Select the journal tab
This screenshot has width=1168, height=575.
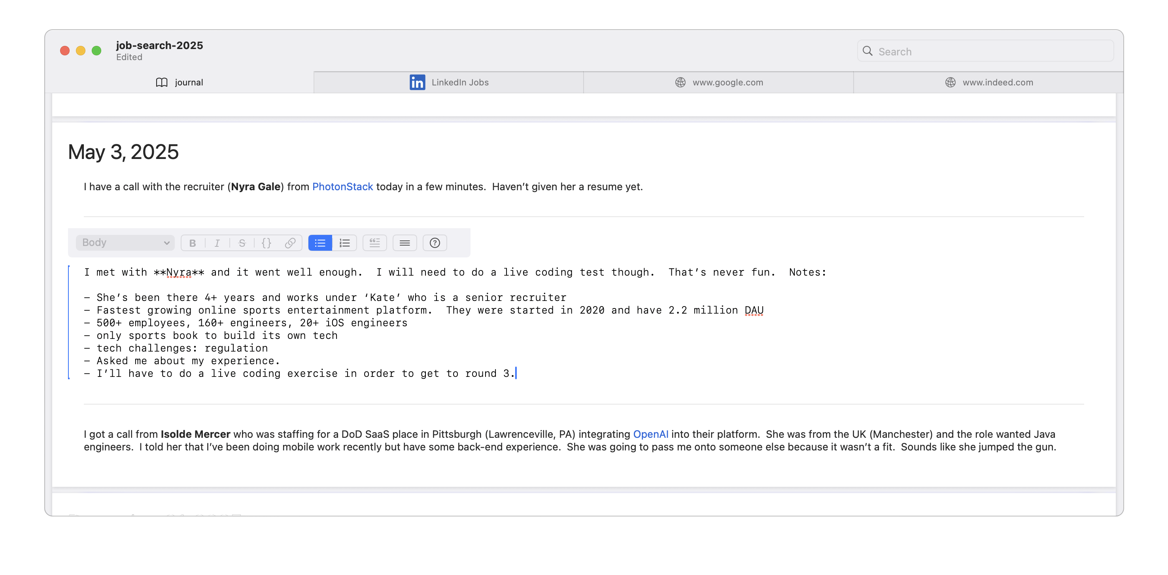pos(180,83)
